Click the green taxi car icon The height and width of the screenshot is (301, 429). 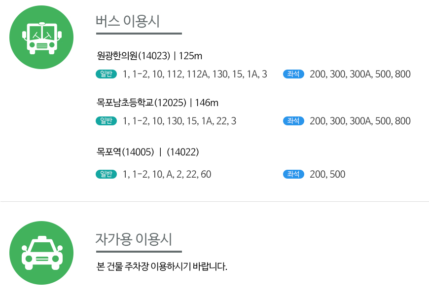click(x=41, y=253)
